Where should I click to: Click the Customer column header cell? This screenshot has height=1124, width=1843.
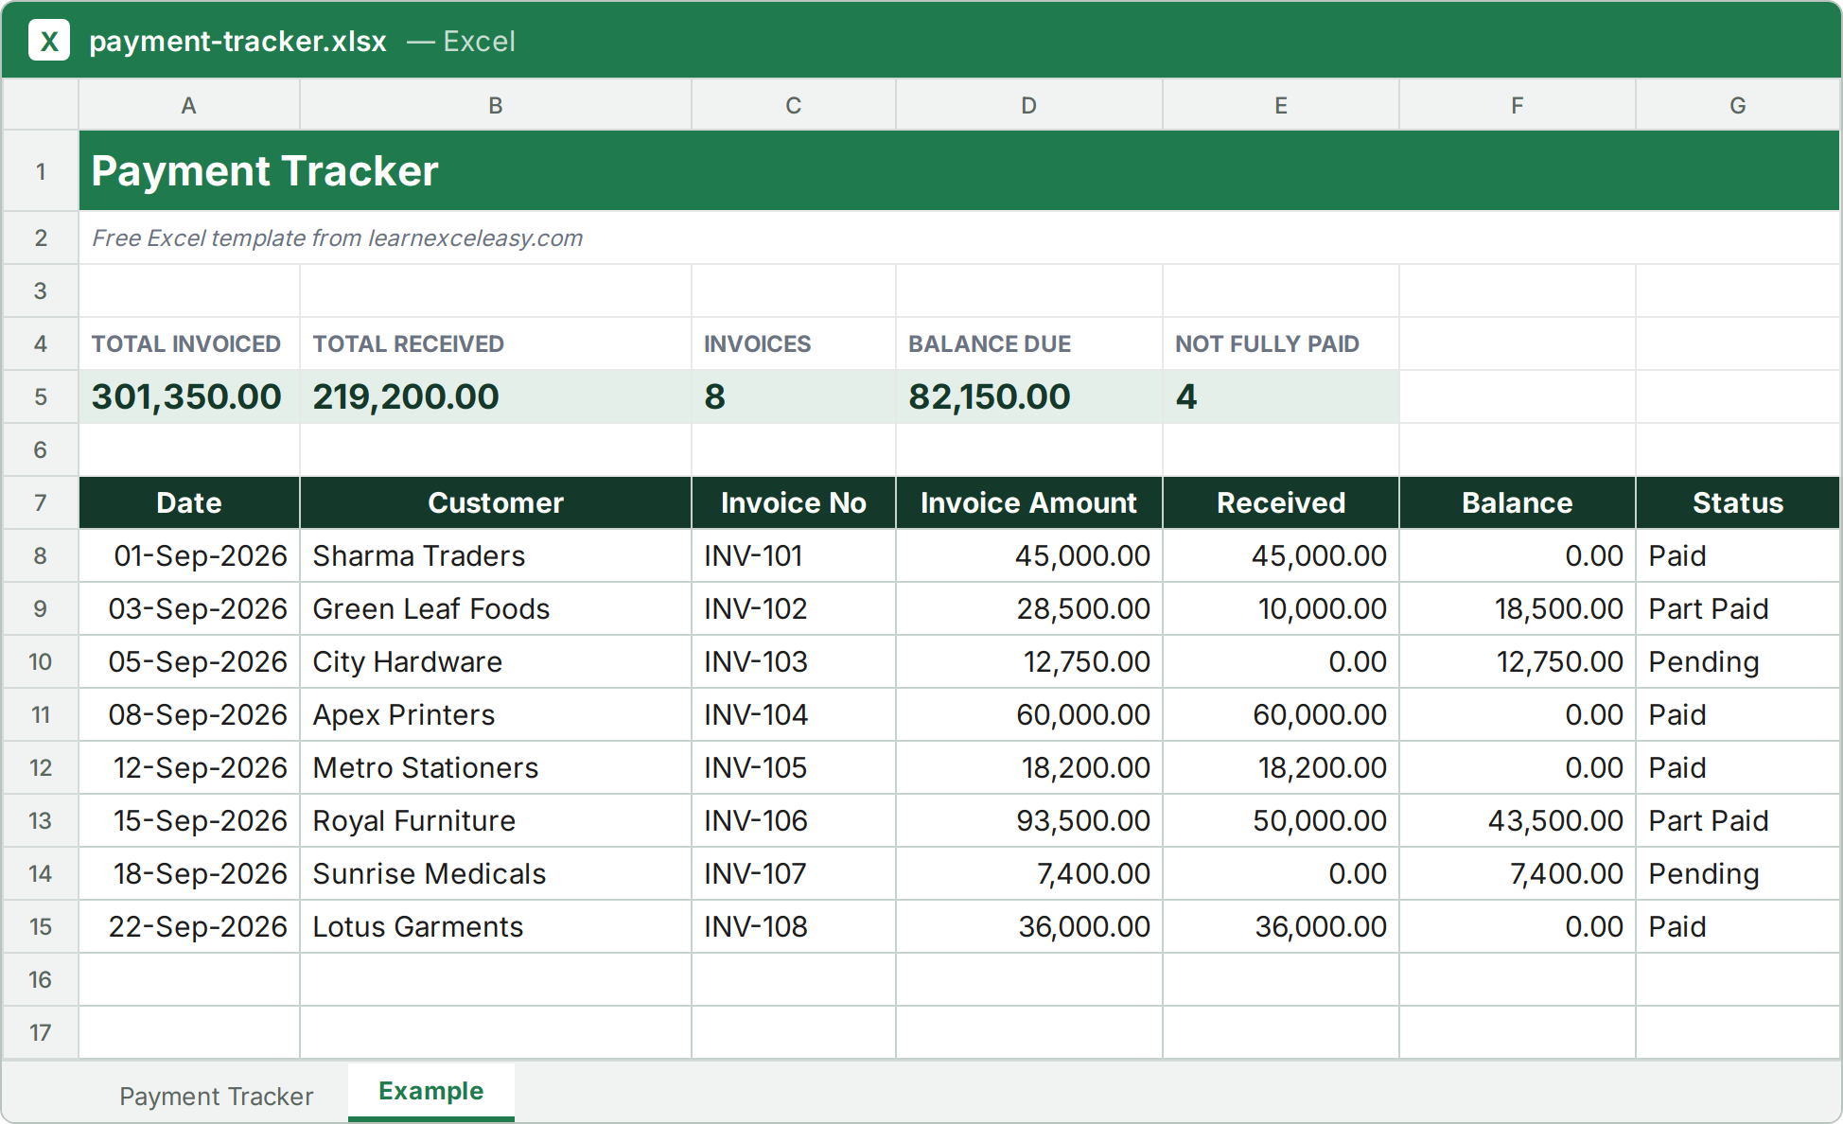point(496,502)
